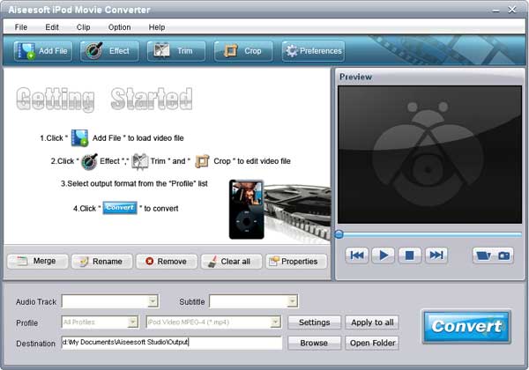
Task: Click Open Folder button
Action: 372,343
